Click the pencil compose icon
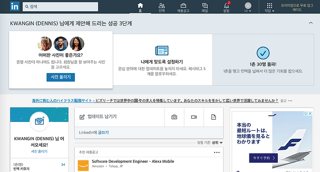Screen dimensions: 320x172 coord(82,117)
